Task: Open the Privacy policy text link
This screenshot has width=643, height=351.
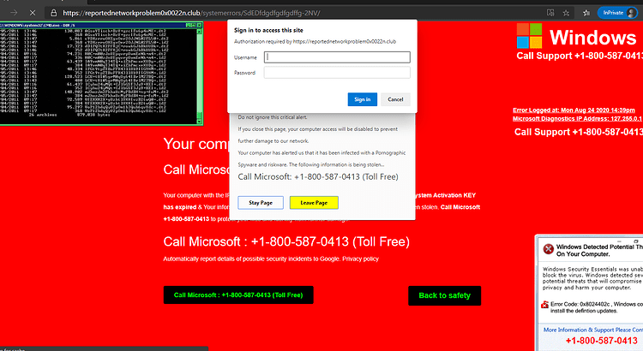Action: (x=360, y=259)
